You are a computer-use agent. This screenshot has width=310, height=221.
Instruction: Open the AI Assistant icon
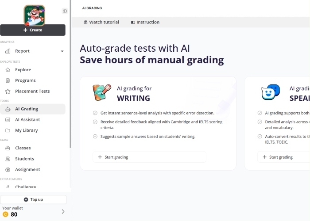(8, 120)
